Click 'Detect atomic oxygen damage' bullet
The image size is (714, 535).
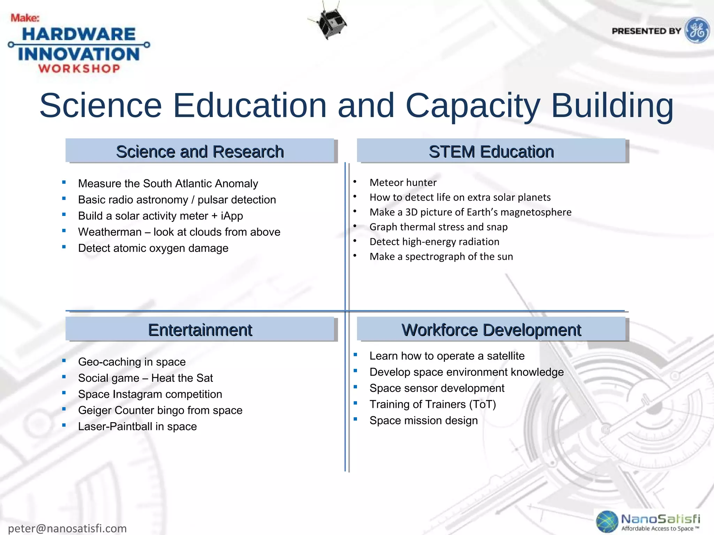[153, 248]
